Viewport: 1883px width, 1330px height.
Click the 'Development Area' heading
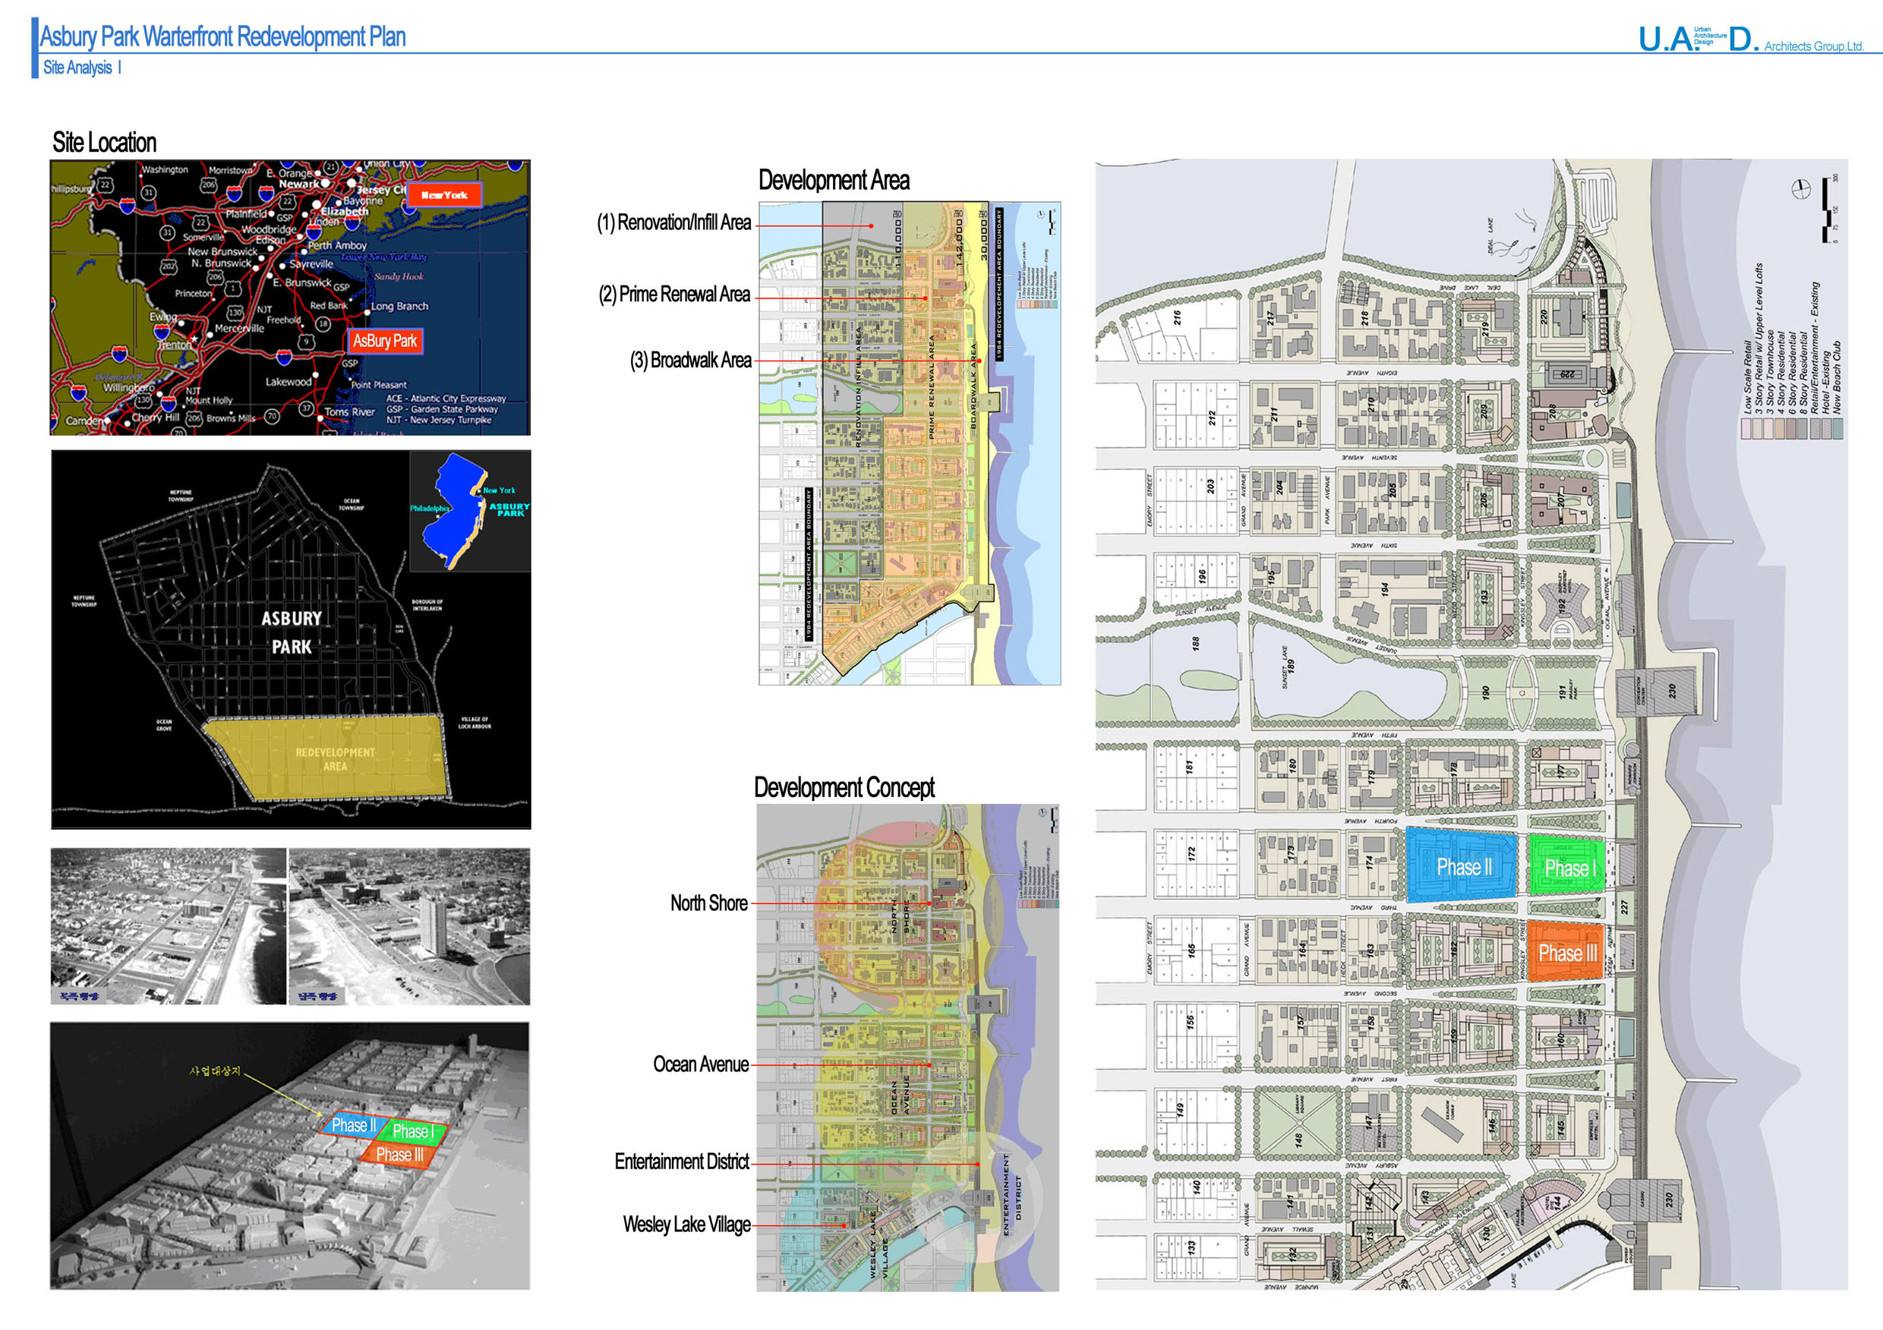pyautogui.click(x=833, y=180)
